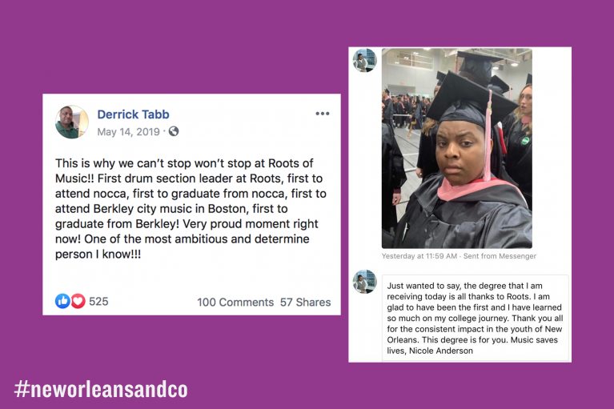This screenshot has width=614, height=409.
Task: Click Derrick Tabb's round profile picture
Action: 71,122
